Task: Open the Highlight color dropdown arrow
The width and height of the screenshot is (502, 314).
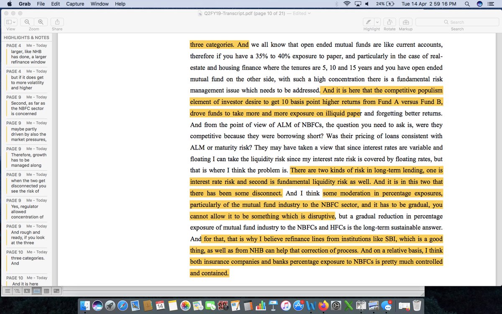Action: 377,22
